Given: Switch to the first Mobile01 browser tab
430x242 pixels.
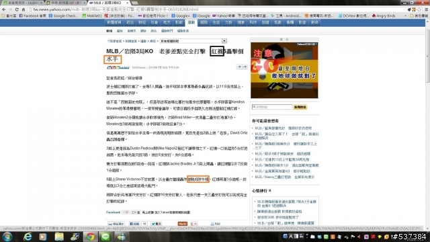Looking at the screenshot, I should click(22, 3).
